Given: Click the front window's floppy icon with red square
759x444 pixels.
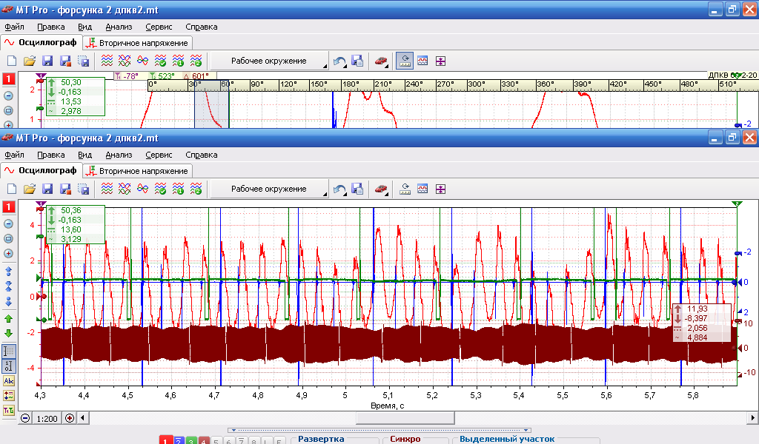Looking at the screenshot, I should click(x=65, y=189).
